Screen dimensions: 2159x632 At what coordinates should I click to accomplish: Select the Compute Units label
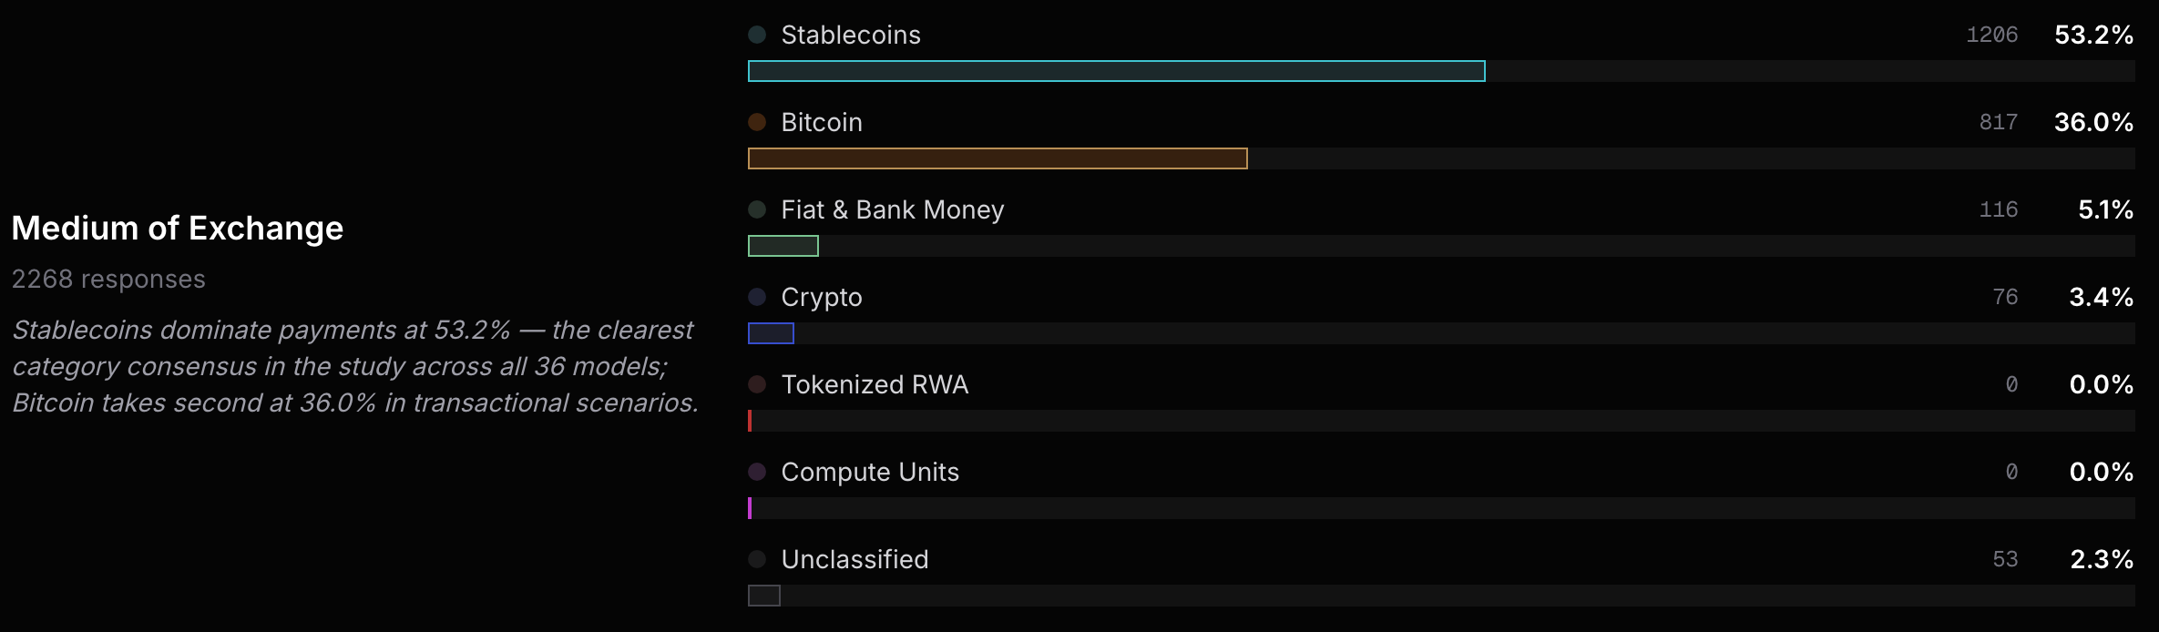click(x=870, y=472)
